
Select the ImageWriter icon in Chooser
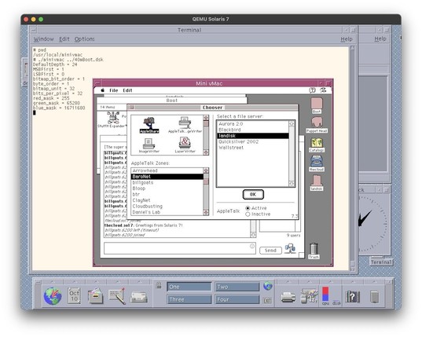(149, 145)
